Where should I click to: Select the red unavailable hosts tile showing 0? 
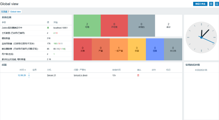click(x=114, y=26)
